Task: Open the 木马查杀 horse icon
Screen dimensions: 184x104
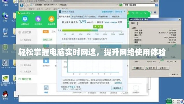Action: point(38,19)
